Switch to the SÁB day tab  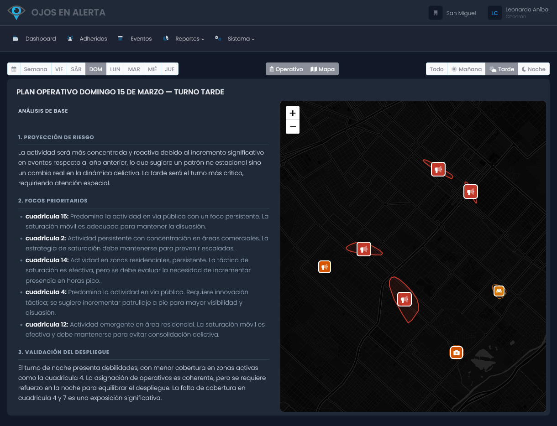[x=76, y=69]
